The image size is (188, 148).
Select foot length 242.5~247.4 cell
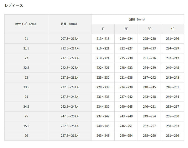click(x=70, y=106)
